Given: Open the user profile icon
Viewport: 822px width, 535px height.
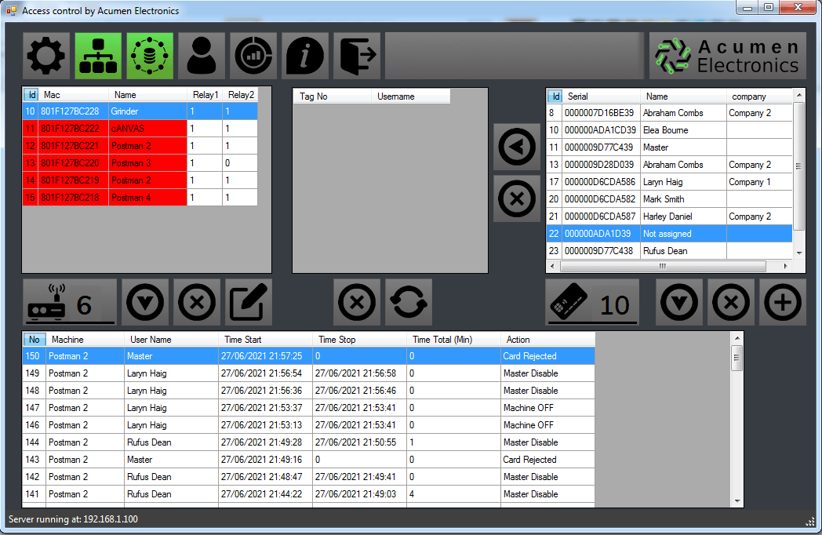Looking at the screenshot, I should click(202, 56).
